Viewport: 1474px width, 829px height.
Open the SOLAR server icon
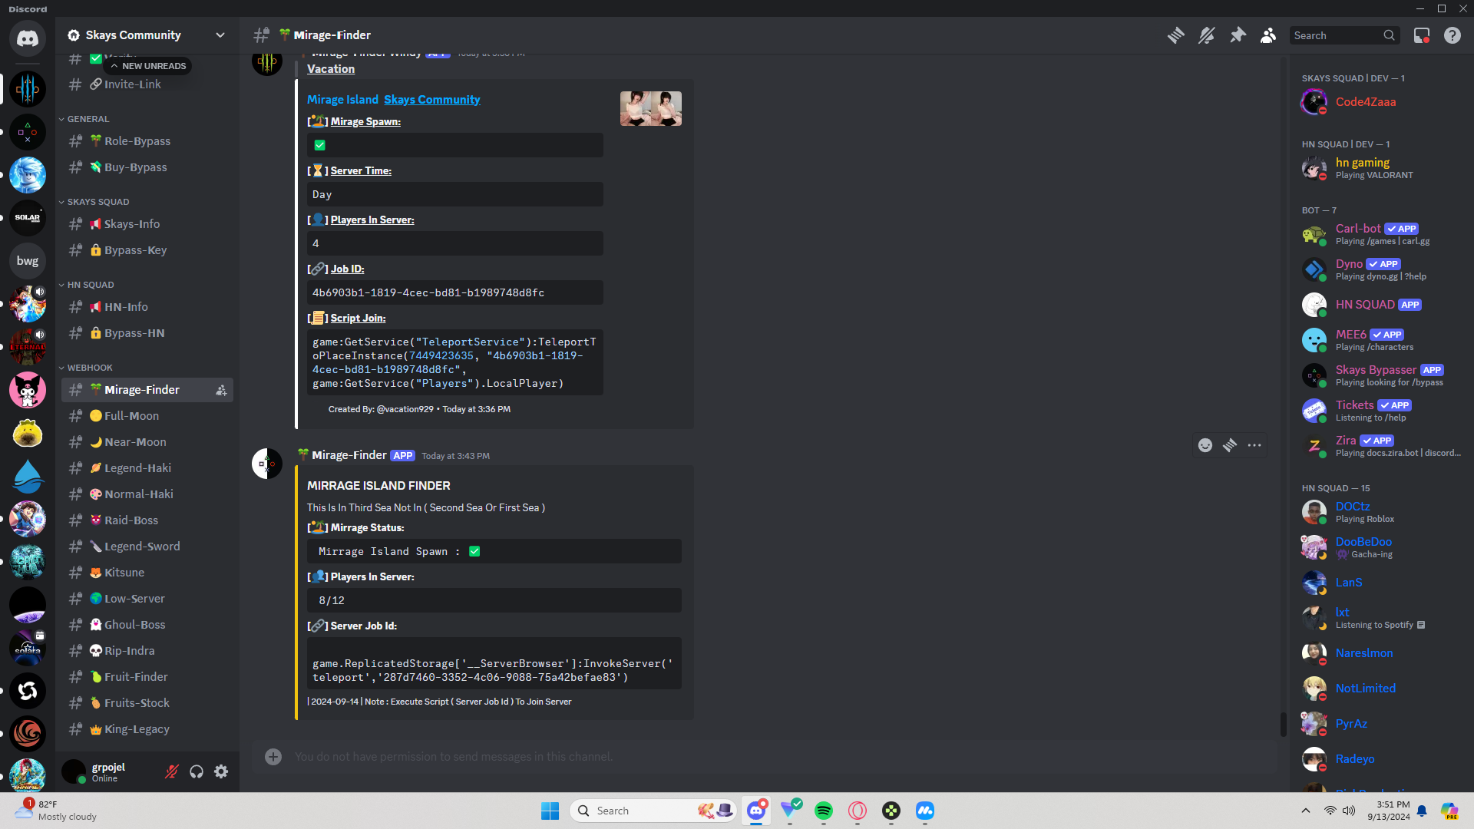tap(28, 218)
